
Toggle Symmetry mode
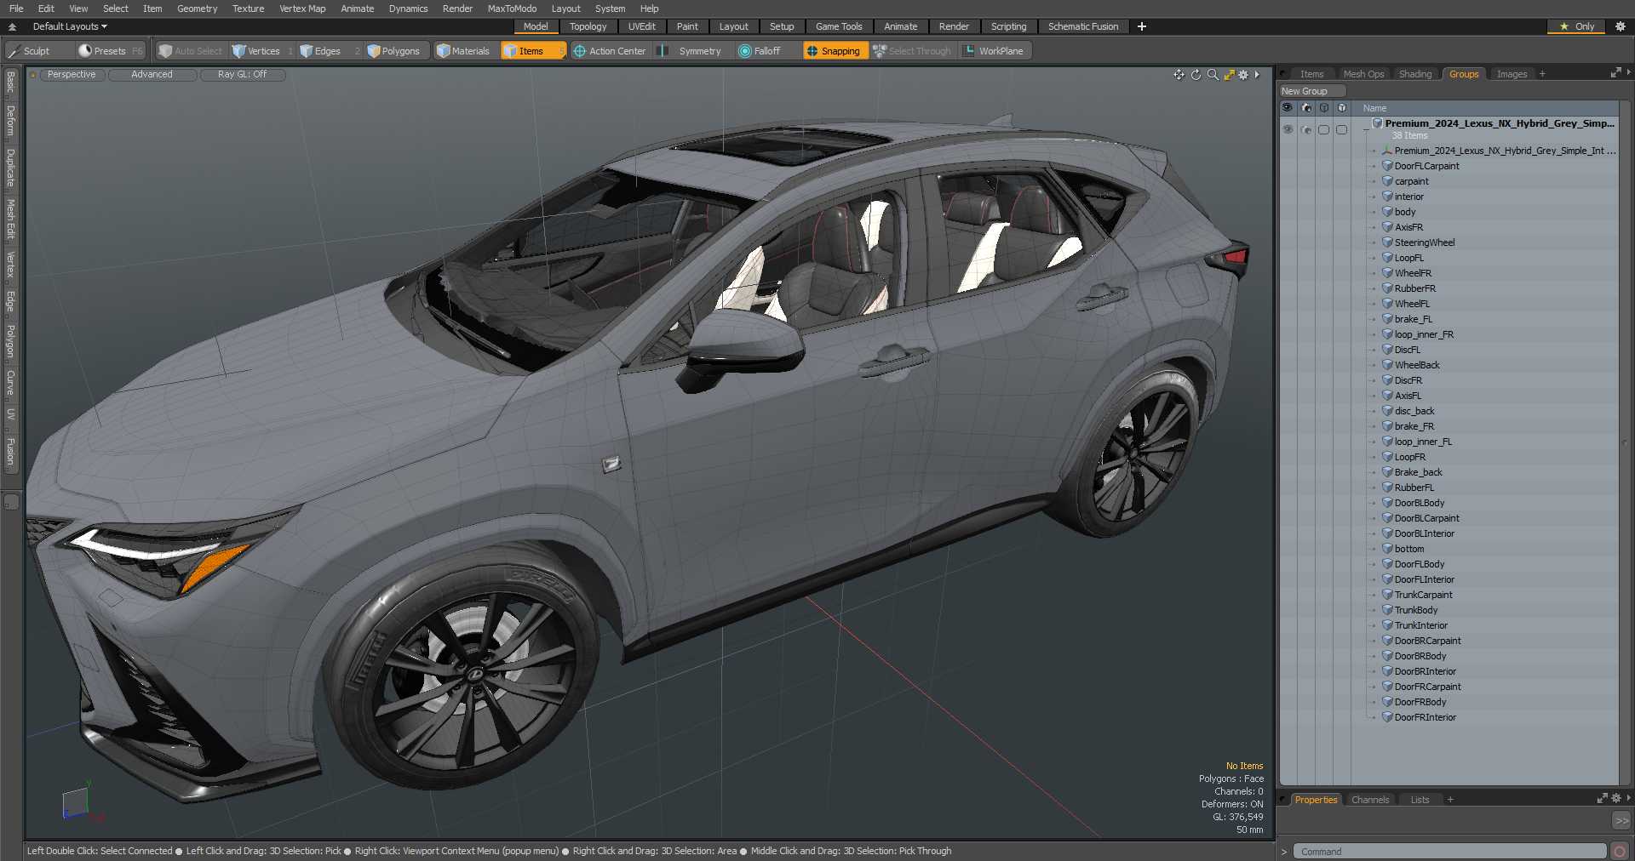tap(692, 51)
